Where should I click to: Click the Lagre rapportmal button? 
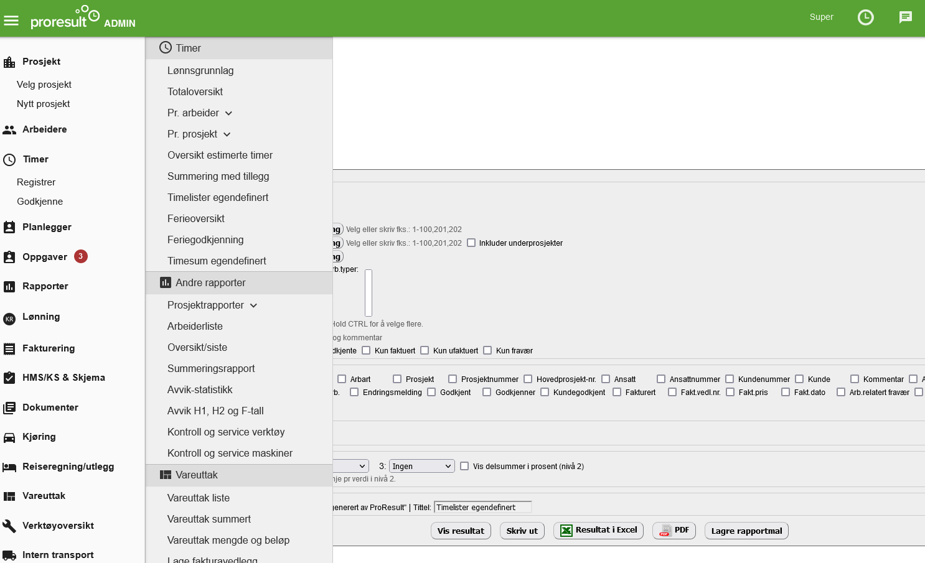click(x=746, y=531)
